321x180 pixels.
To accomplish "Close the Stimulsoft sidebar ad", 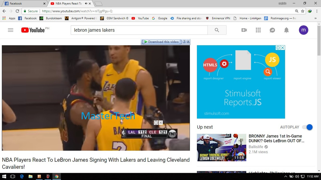I will (283, 48).
